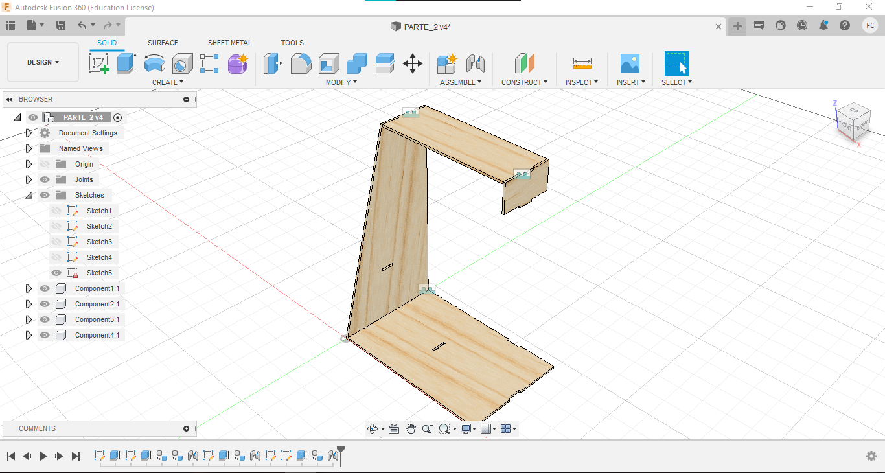Image resolution: width=885 pixels, height=473 pixels.
Task: Switch to the SURFACE tab
Action: pos(163,43)
